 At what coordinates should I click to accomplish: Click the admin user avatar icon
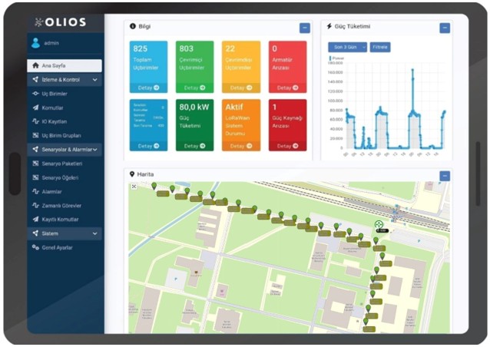pos(35,43)
